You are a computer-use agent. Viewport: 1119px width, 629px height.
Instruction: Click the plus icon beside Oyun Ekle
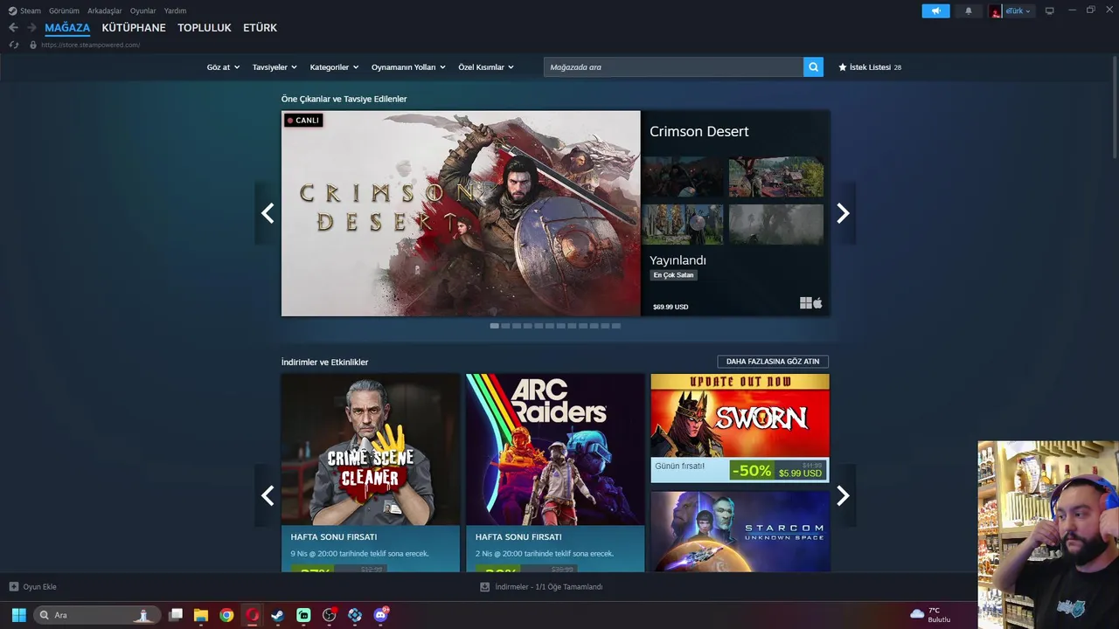(13, 587)
